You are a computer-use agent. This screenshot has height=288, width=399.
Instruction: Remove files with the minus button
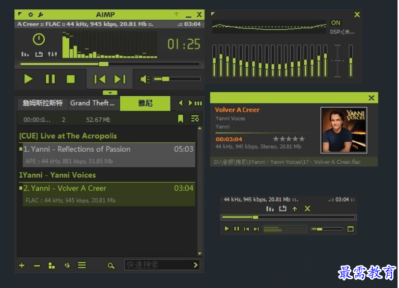coord(37,266)
